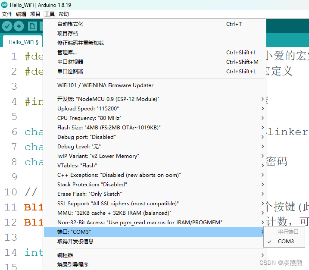Image resolution: width=309 pixels, height=270 pixels.
Task: Choose 烧录引导程序 burn bootloader entry
Action: tap(154, 264)
